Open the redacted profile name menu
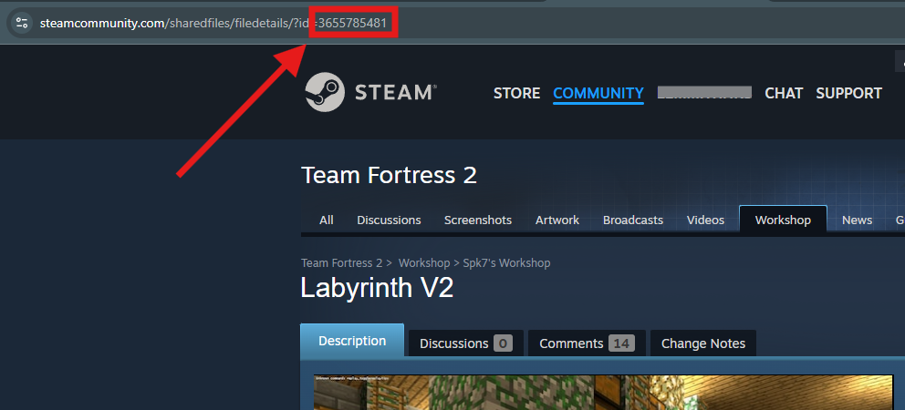The width and height of the screenshot is (905, 410). 704,92
